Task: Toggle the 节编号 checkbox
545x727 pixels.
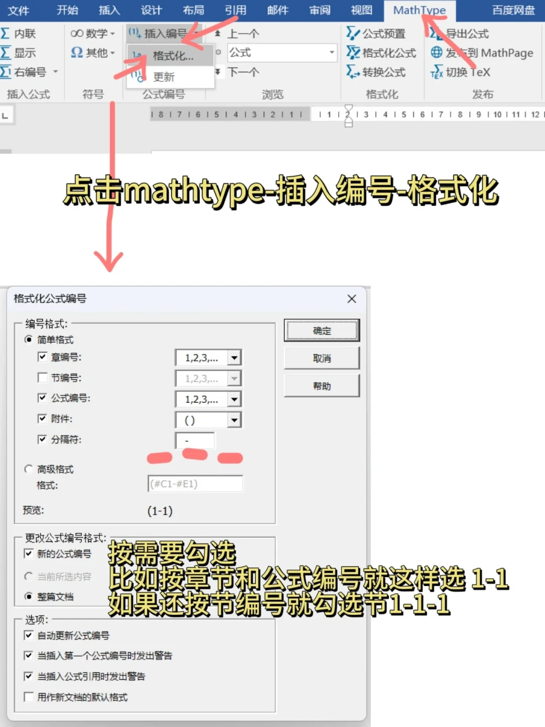Action: click(x=42, y=377)
